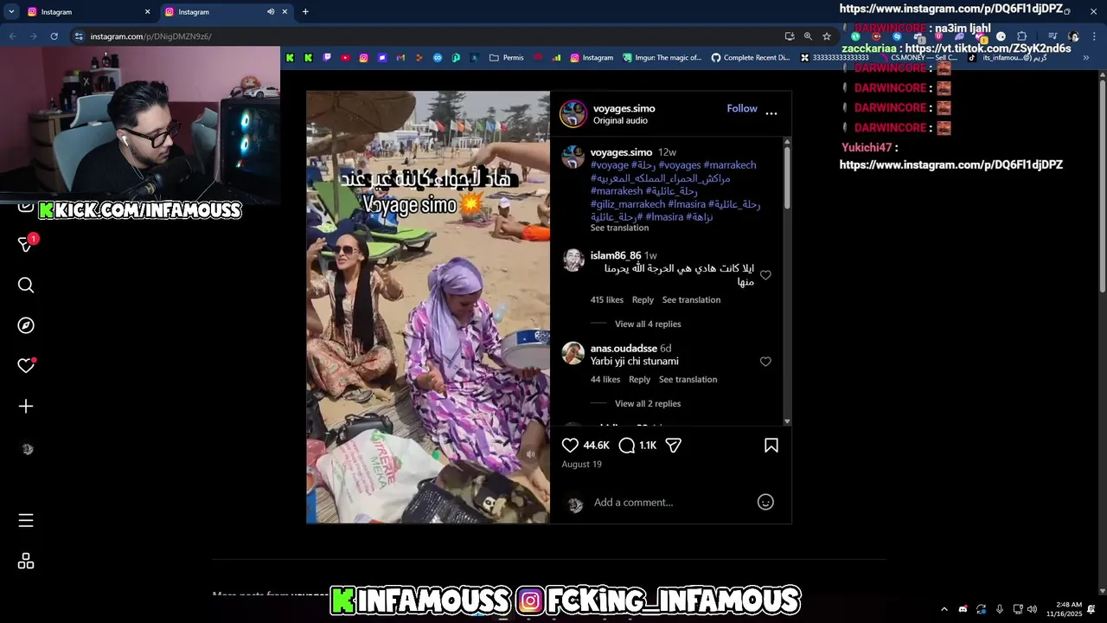Open the profile avatar in sidebar
The width and height of the screenshot is (1107, 623).
pos(27,449)
